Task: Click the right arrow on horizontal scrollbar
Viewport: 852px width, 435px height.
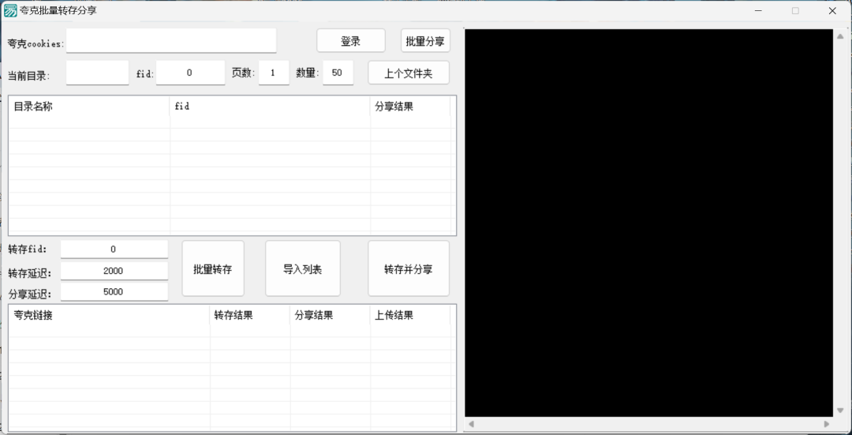Action: 826,424
